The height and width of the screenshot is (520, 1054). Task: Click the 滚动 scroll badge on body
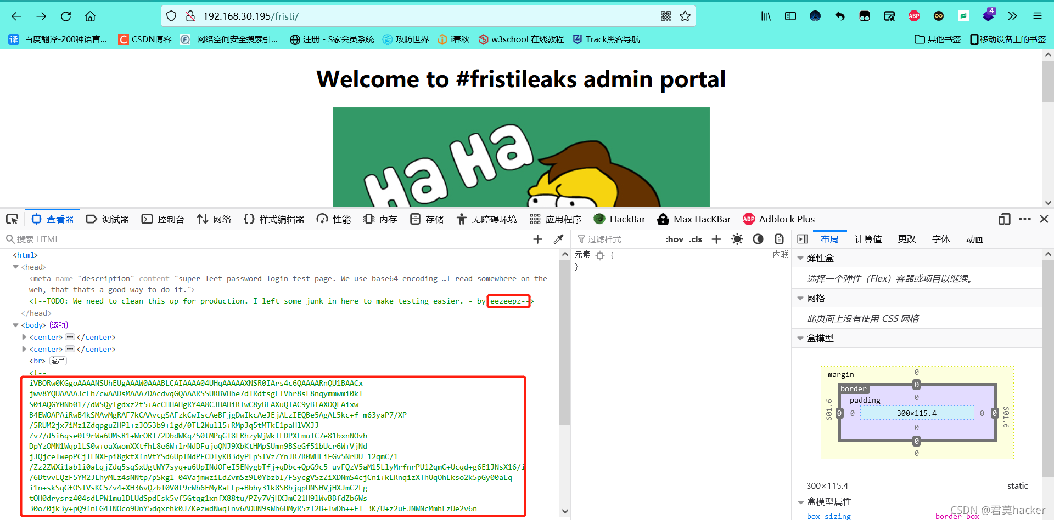tap(59, 325)
